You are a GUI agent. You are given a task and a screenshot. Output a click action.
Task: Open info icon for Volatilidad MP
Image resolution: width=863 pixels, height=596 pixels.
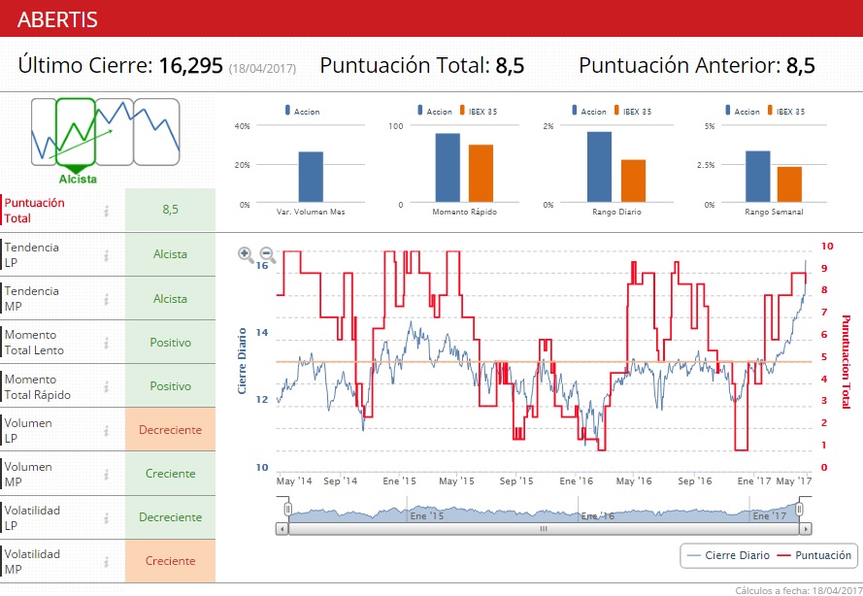pyautogui.click(x=106, y=562)
